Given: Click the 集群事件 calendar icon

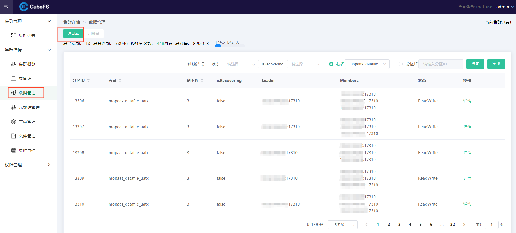Looking at the screenshot, I should click(14, 150).
